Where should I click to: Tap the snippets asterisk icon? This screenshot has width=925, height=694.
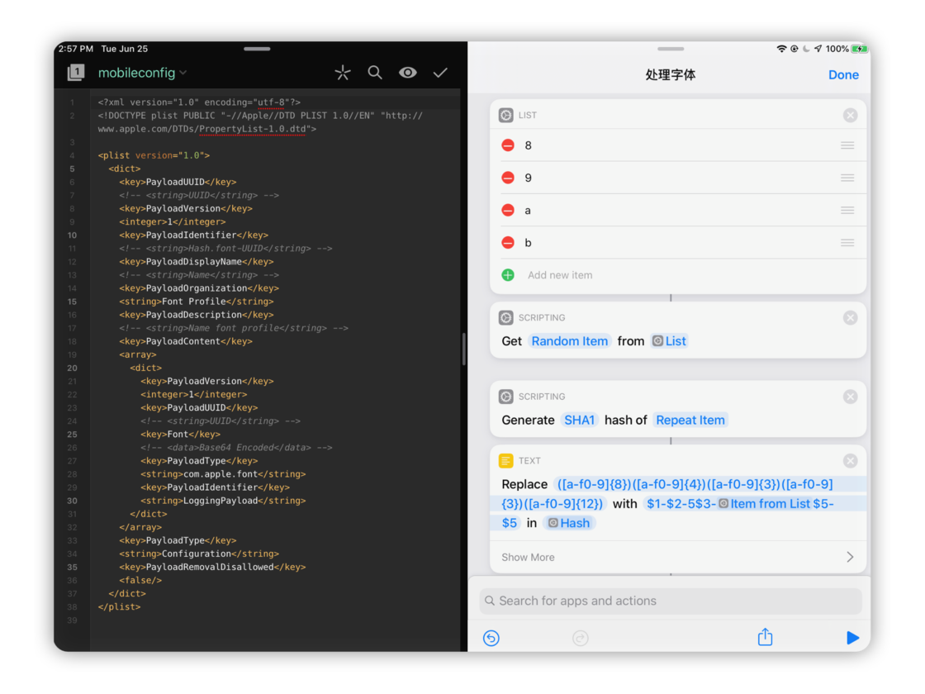click(x=343, y=73)
